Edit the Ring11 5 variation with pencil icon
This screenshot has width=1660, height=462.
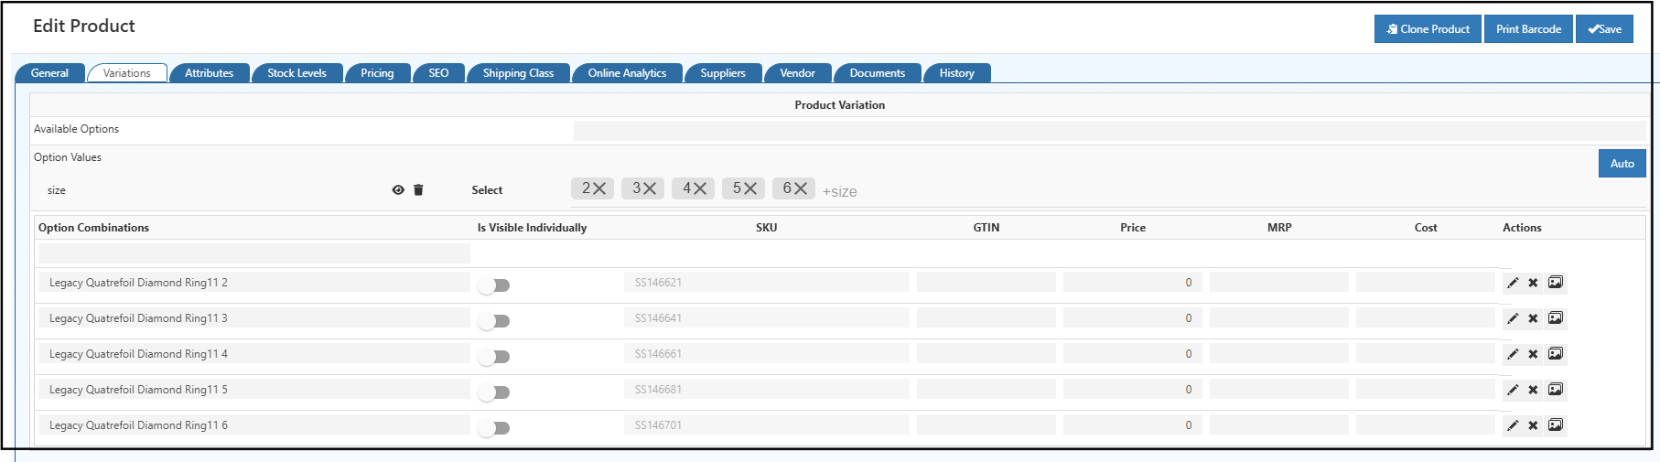(1513, 390)
